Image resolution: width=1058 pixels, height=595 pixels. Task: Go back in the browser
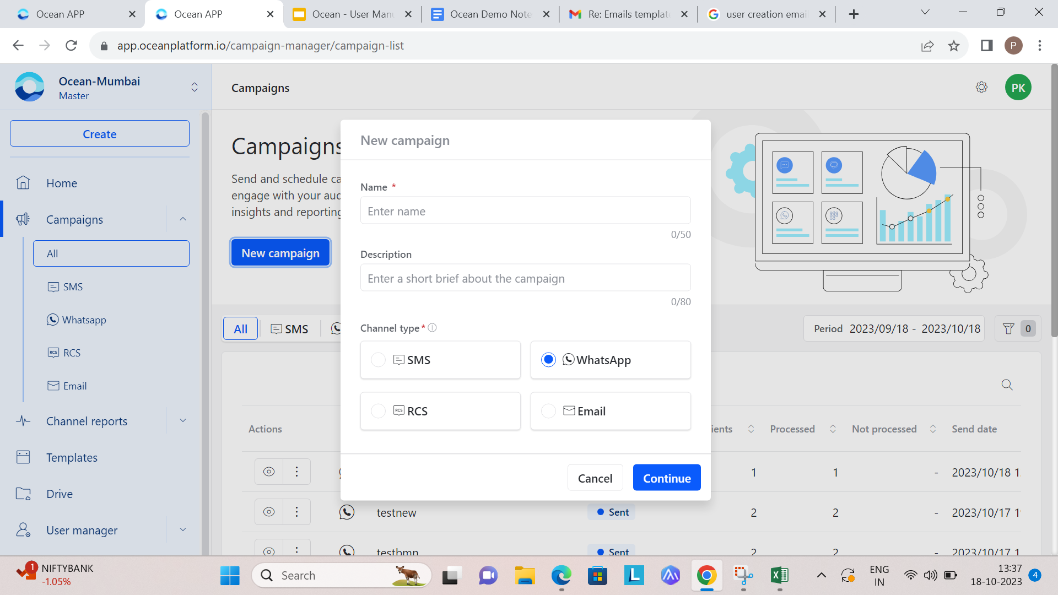click(x=18, y=46)
